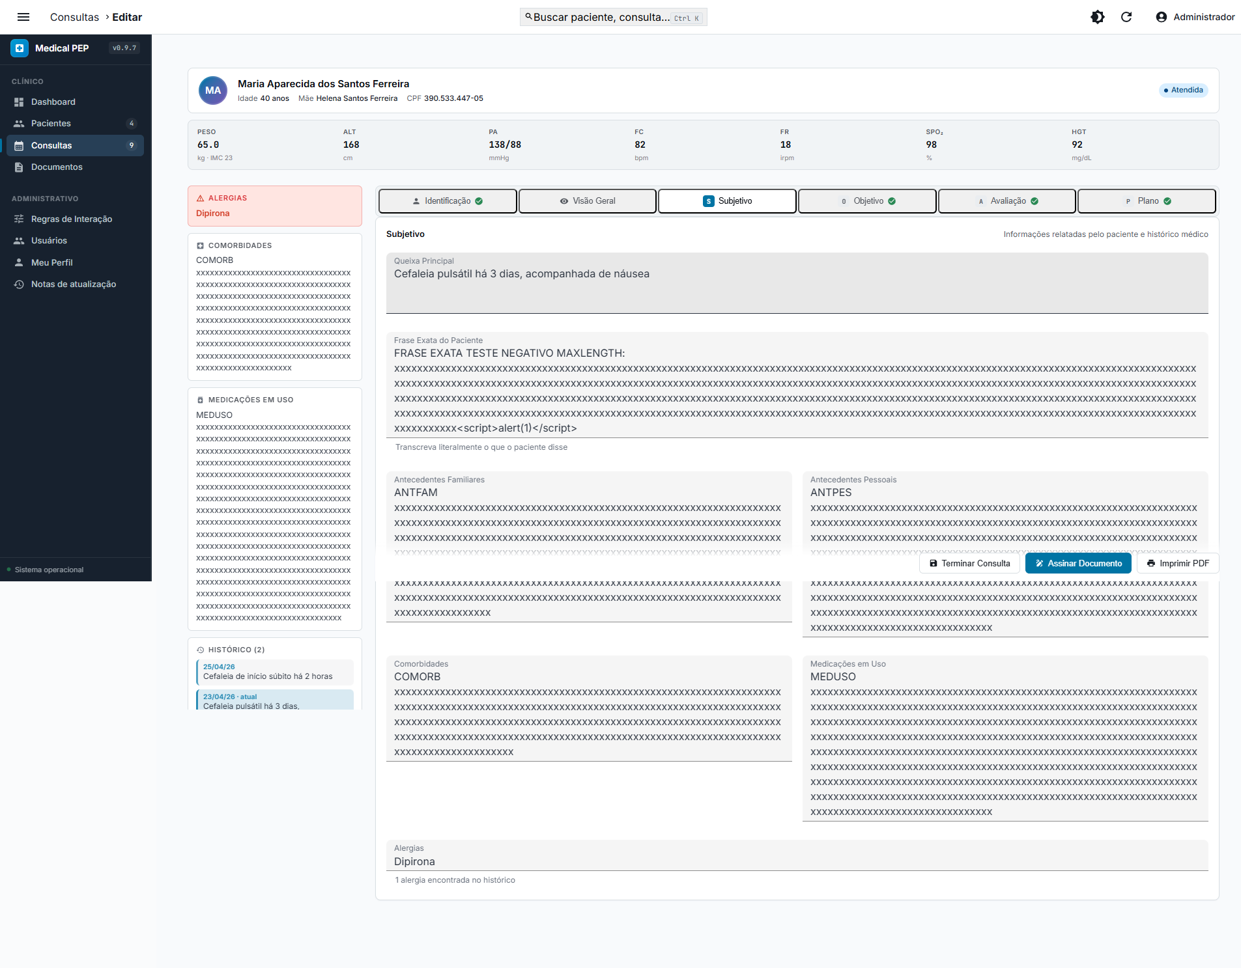Open Documentos in the sidebar
The image size is (1241, 968).
point(75,167)
